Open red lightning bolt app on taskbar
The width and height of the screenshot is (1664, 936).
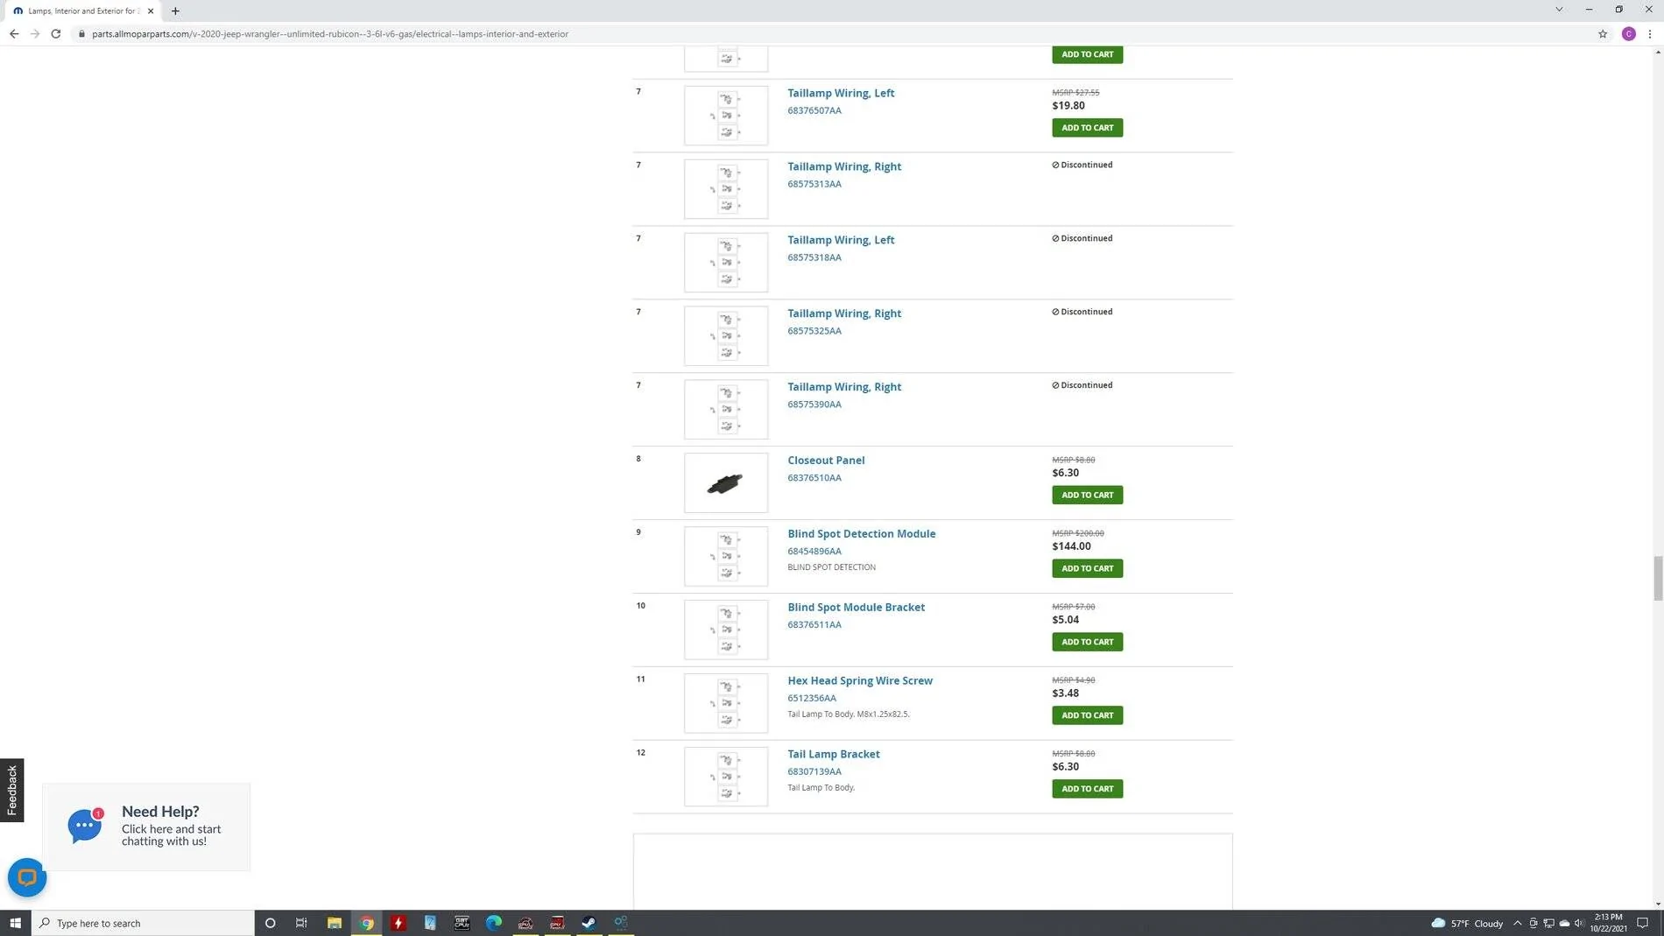[398, 923]
